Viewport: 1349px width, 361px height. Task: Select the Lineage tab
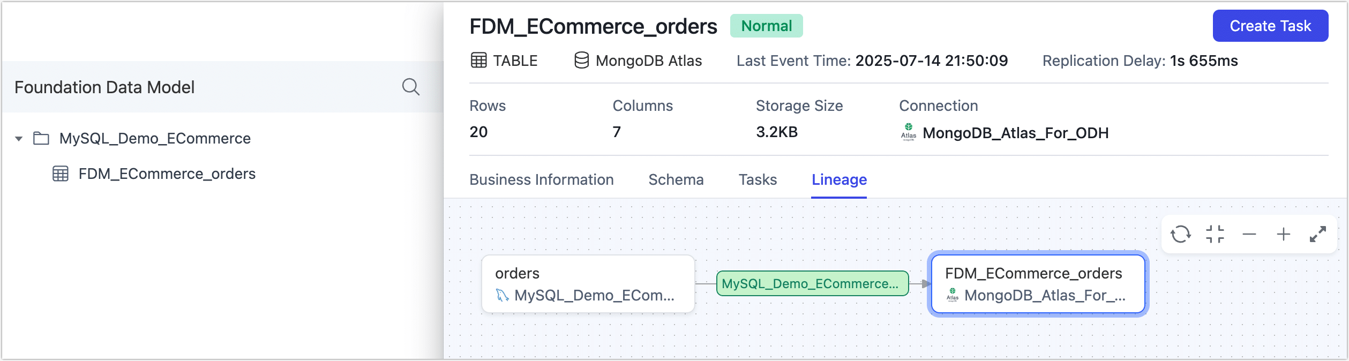click(x=839, y=180)
